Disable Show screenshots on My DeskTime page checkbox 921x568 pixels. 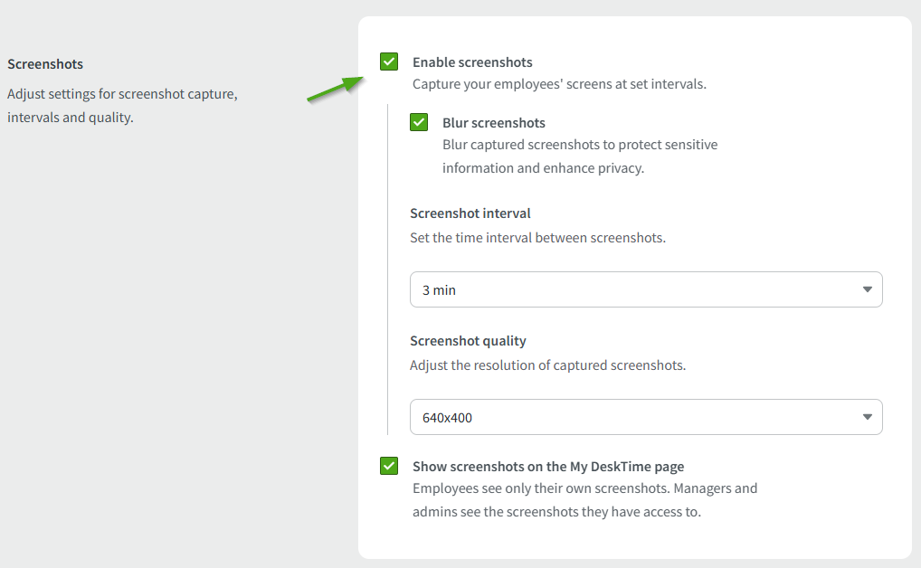pyautogui.click(x=389, y=466)
